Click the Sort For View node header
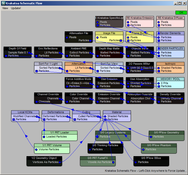The width and height of the screenshot is (188, 175). click(x=109, y=64)
